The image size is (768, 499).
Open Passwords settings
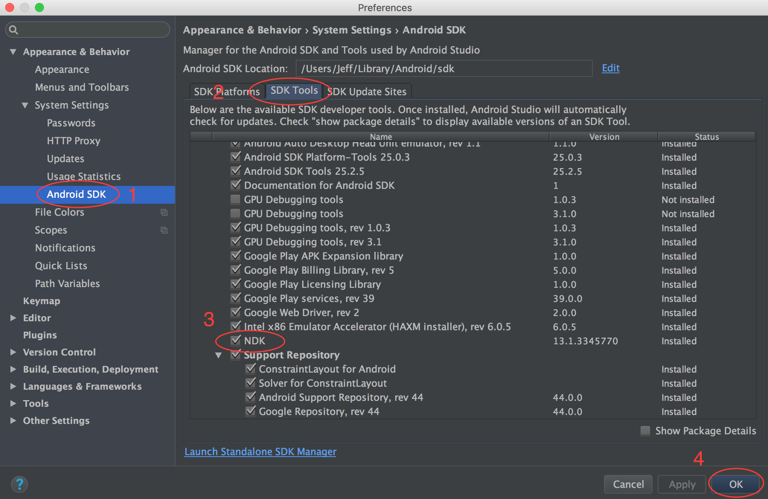point(71,123)
